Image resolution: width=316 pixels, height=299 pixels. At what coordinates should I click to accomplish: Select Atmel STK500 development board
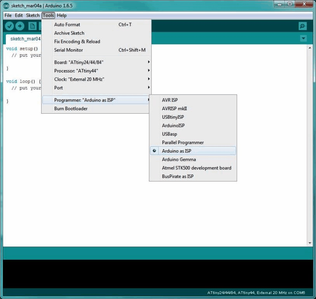pos(193,168)
